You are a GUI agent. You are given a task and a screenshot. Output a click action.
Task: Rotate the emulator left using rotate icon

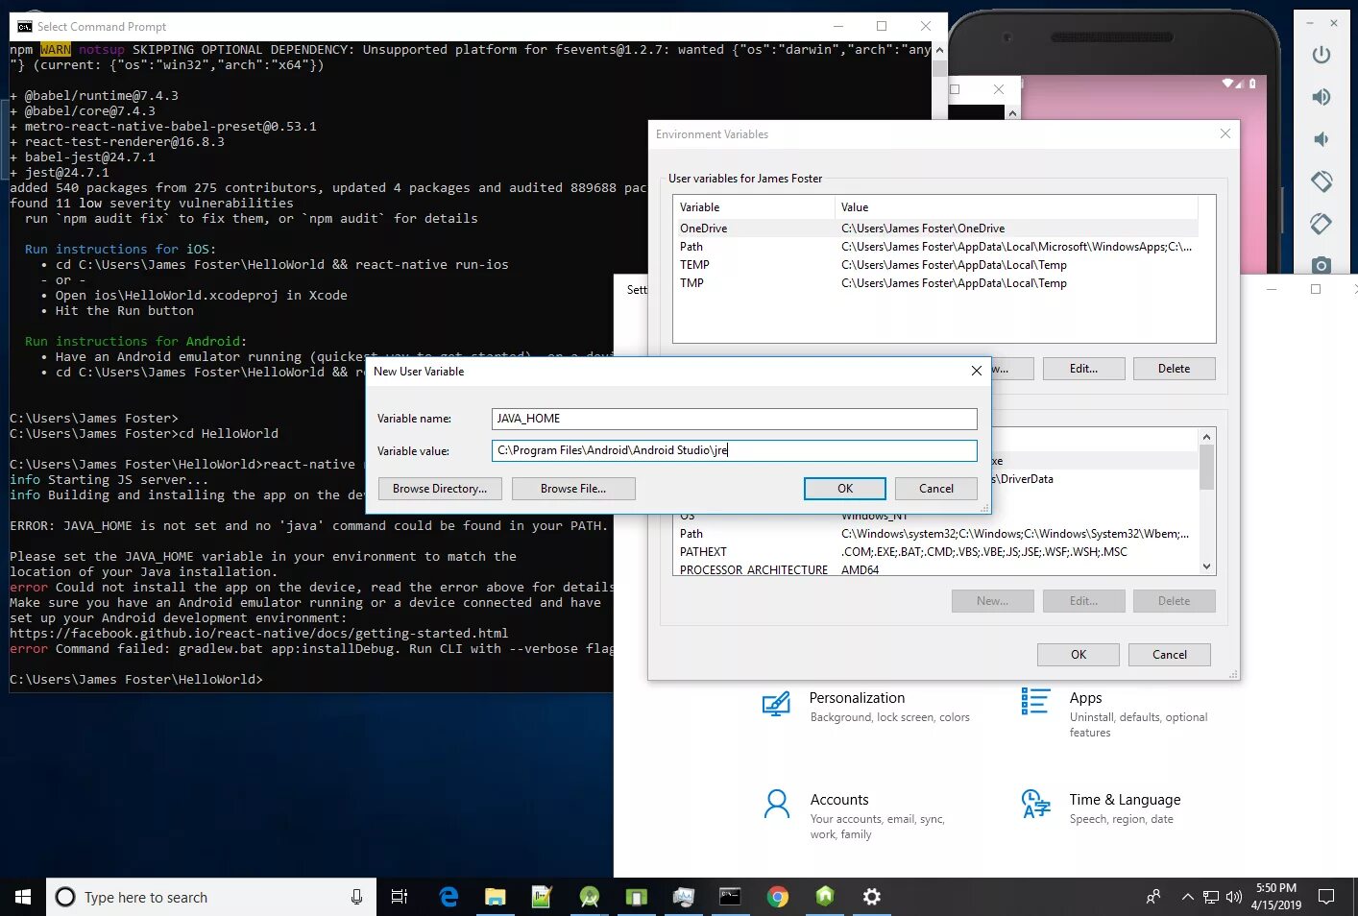point(1322,181)
